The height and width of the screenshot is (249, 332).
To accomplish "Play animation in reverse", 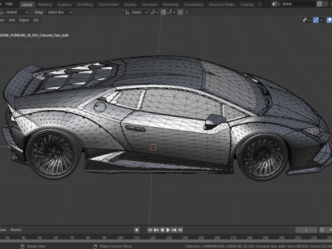I will point(162,230).
